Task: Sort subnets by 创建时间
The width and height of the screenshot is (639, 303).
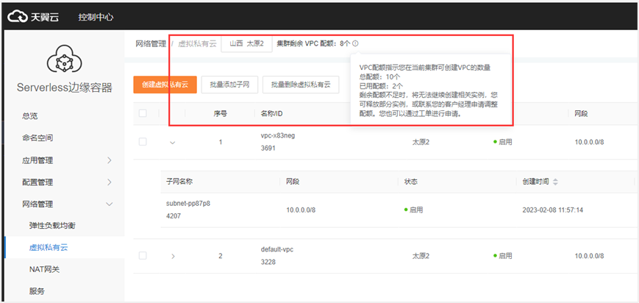Action: [x=555, y=182]
